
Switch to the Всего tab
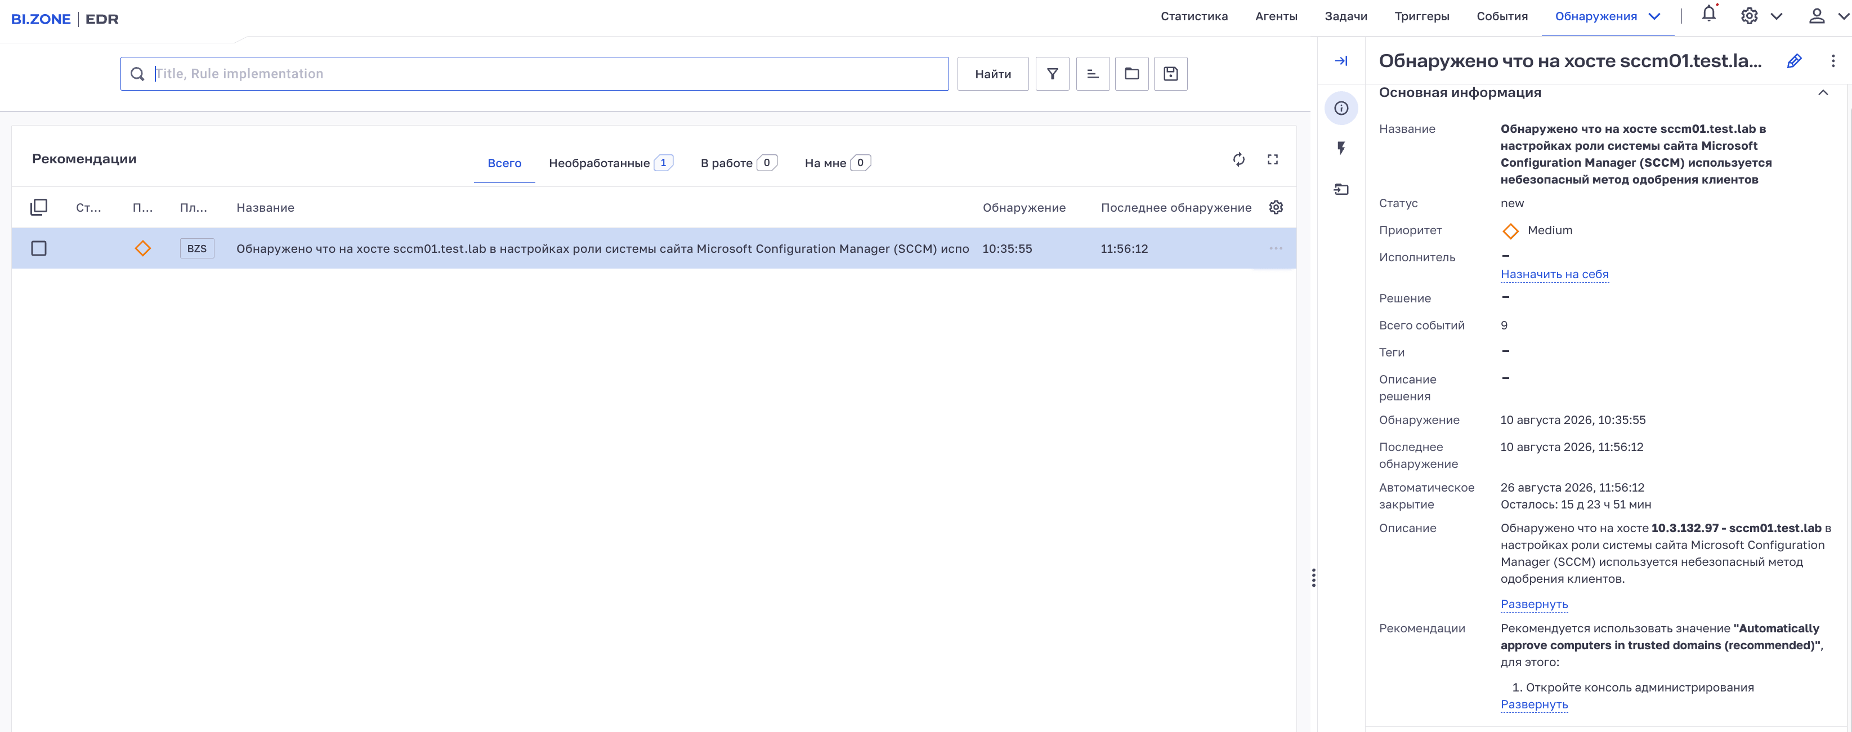pos(504,163)
